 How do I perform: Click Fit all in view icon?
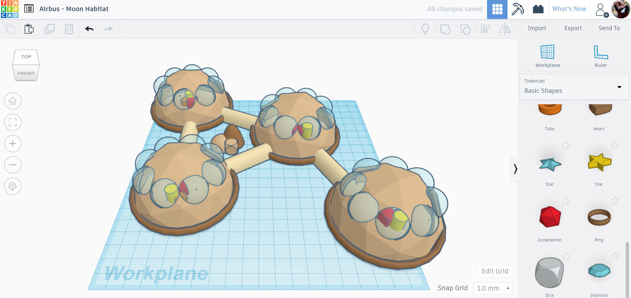coord(13,122)
